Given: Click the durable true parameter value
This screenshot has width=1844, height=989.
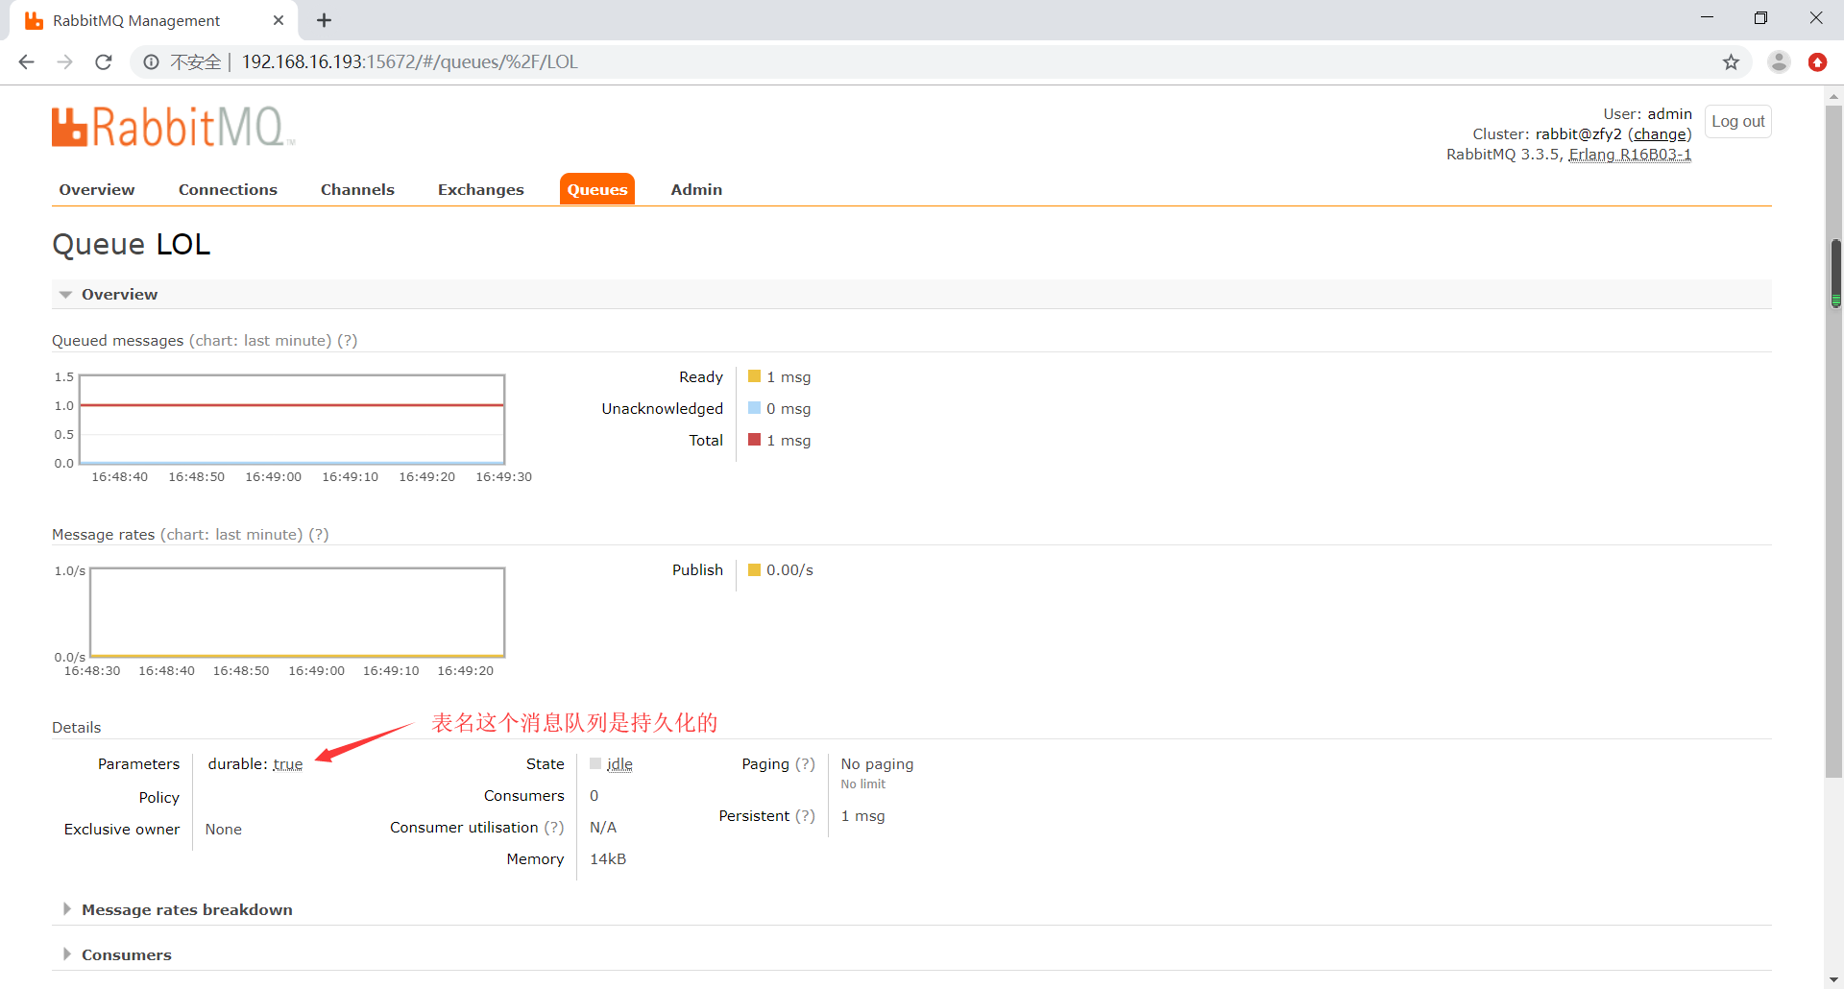Looking at the screenshot, I should tap(288, 764).
